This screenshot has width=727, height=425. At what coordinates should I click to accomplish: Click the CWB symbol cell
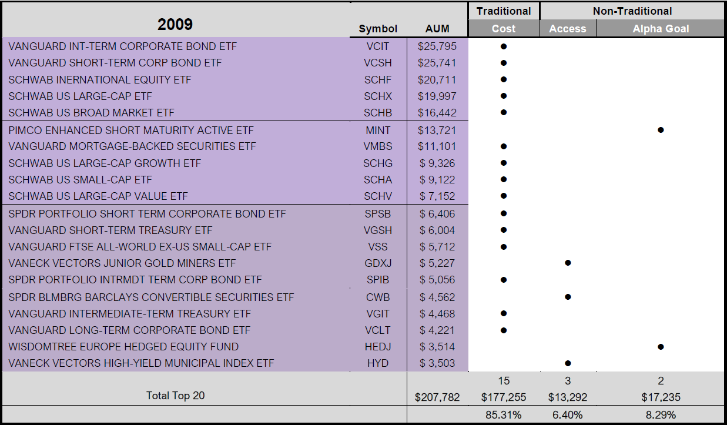click(x=377, y=297)
